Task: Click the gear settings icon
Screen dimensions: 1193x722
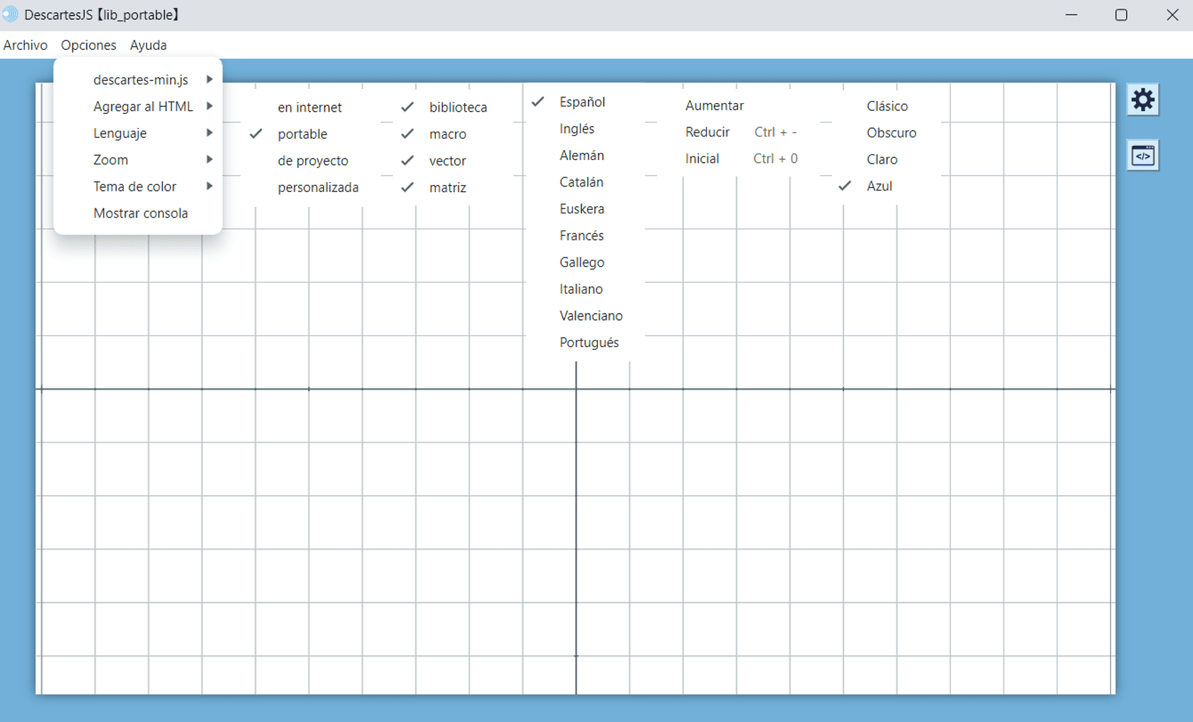Action: (x=1142, y=100)
